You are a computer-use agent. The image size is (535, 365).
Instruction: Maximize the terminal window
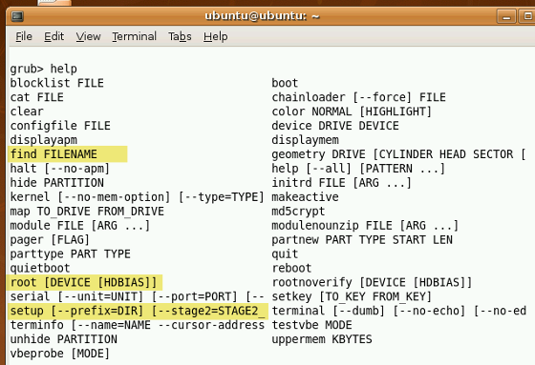point(526,16)
